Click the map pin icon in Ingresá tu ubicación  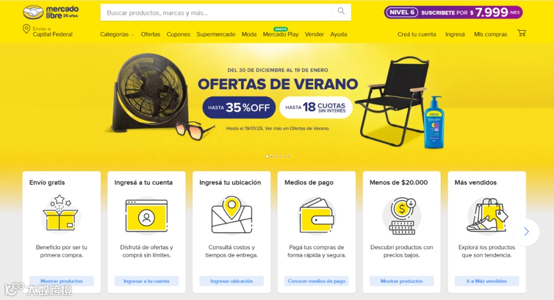point(231,215)
